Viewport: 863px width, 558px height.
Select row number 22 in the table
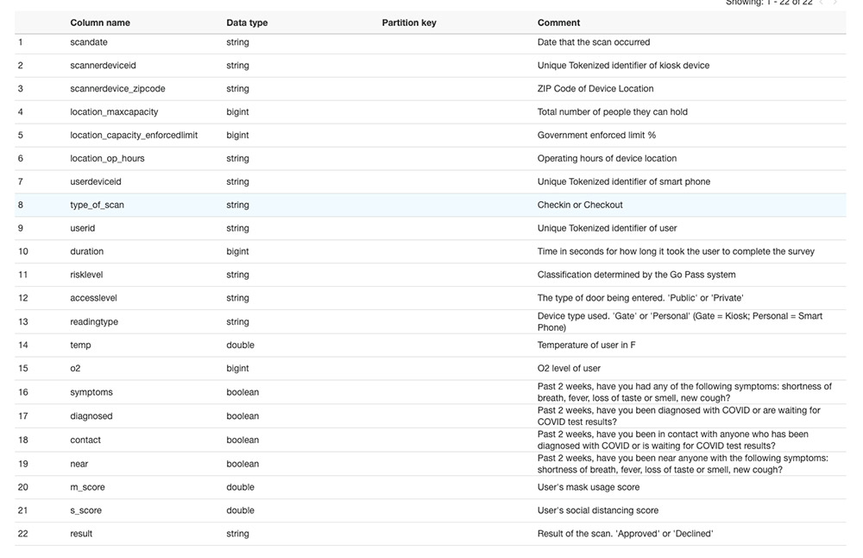point(23,533)
